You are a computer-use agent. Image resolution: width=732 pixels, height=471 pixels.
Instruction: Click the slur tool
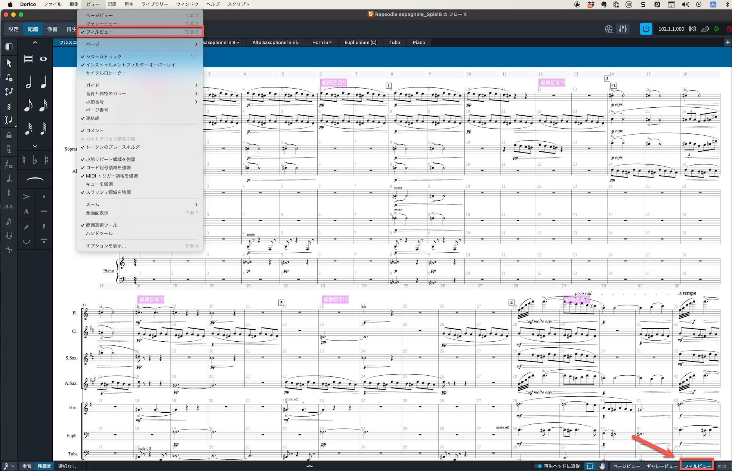(x=35, y=180)
